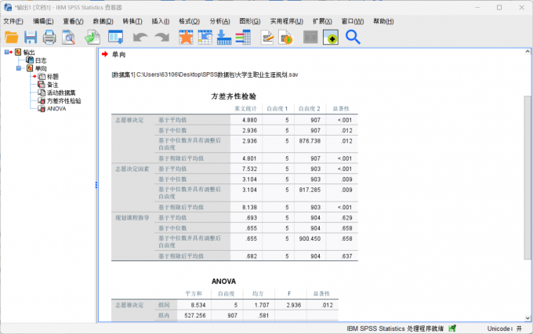Viewport: 533px width, 334px height.
Task: Open the 图形(G) menu
Action: click(250, 21)
